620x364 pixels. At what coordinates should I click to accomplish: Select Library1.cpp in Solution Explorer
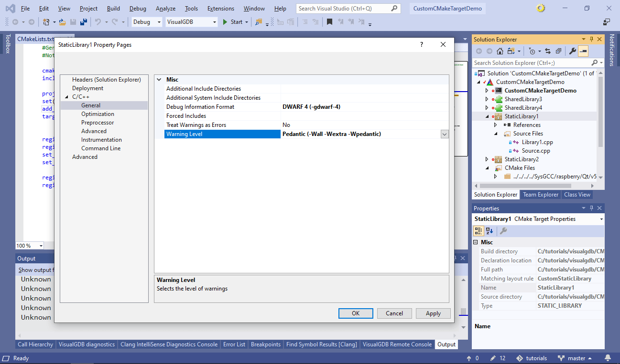pyautogui.click(x=537, y=142)
